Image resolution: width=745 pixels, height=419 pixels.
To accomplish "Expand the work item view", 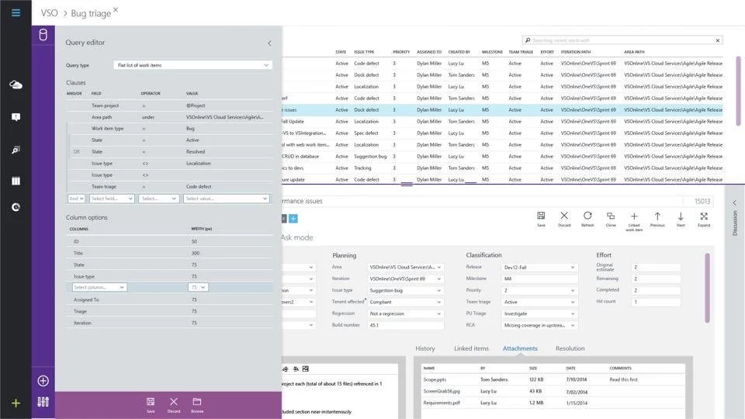I will (704, 219).
